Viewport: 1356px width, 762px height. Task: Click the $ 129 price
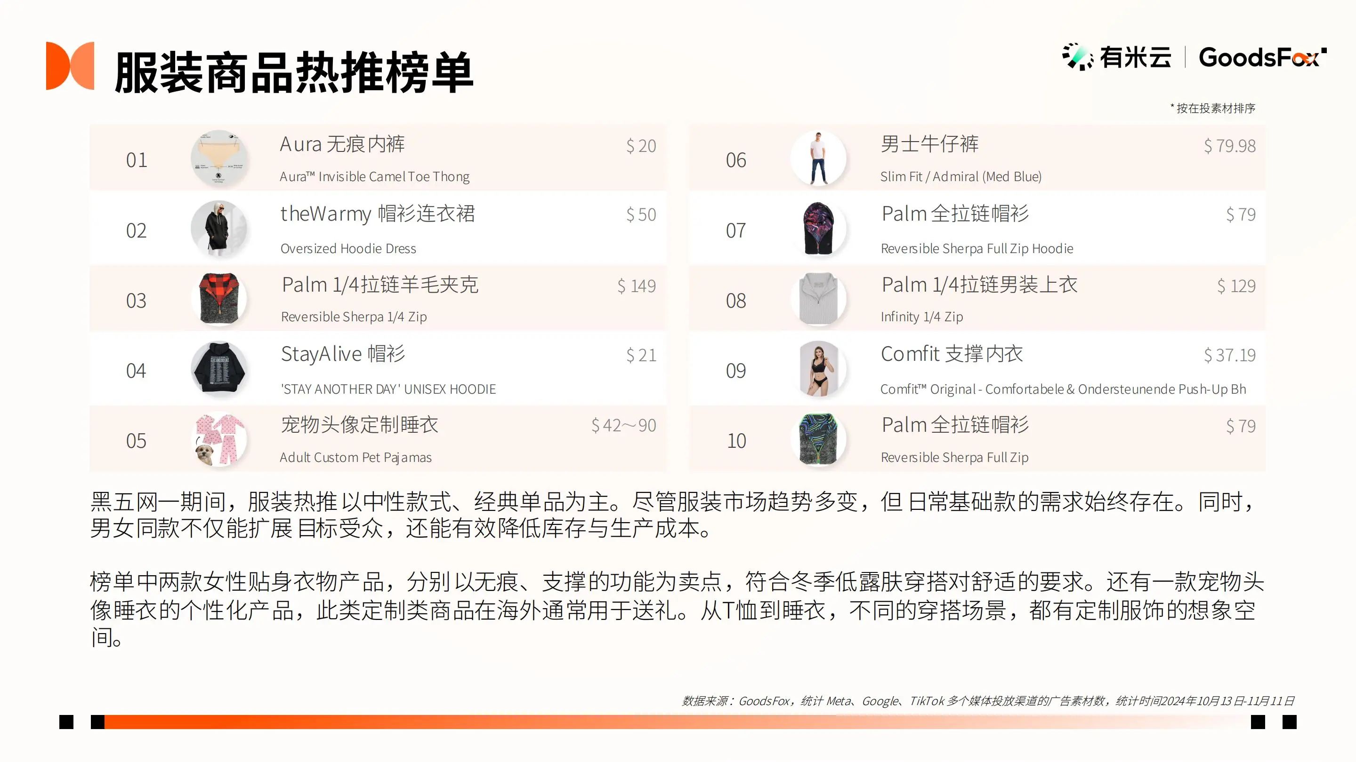coord(1236,286)
